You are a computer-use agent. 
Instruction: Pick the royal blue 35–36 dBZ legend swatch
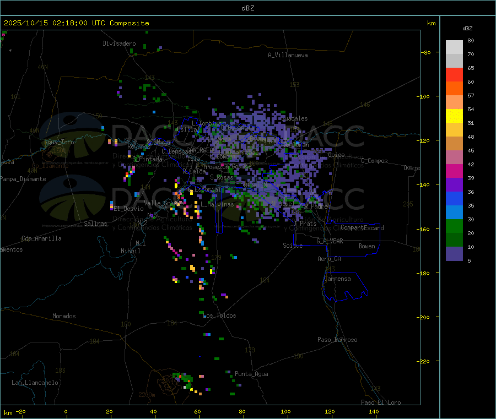pos(454,198)
